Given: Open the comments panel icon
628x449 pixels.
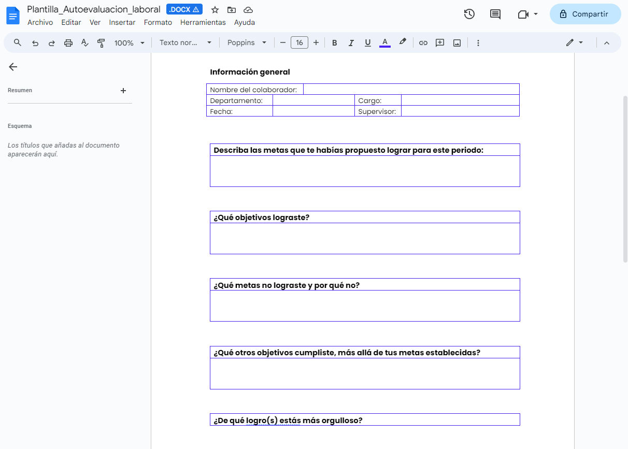Looking at the screenshot, I should point(495,15).
